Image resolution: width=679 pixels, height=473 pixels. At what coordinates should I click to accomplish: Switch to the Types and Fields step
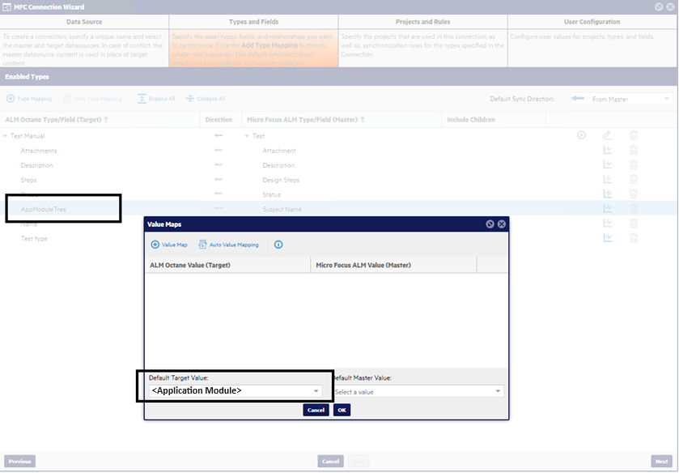(254, 22)
